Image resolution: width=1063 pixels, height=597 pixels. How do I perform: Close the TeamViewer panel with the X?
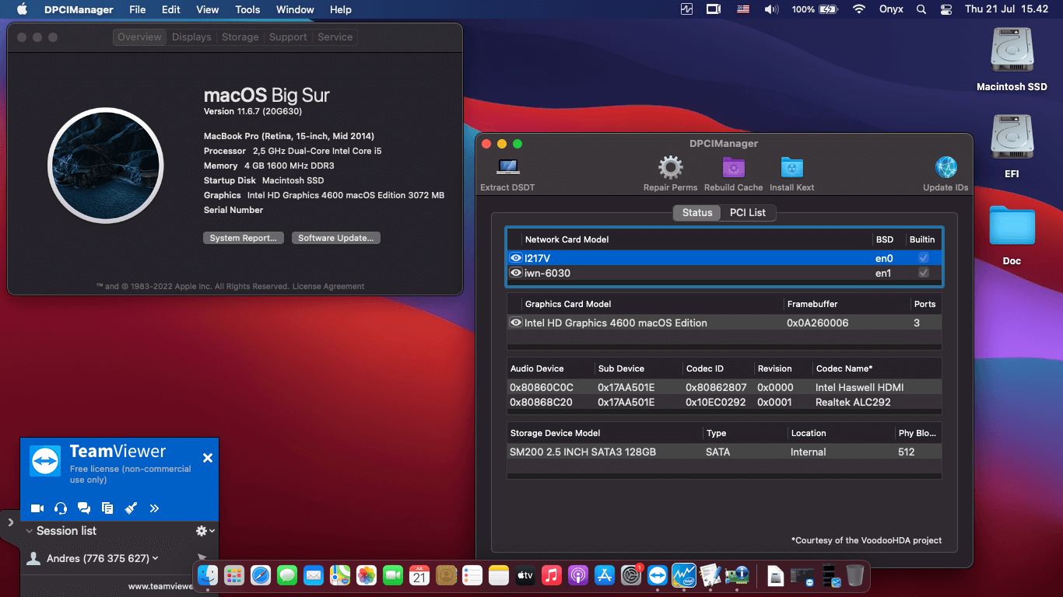[208, 458]
